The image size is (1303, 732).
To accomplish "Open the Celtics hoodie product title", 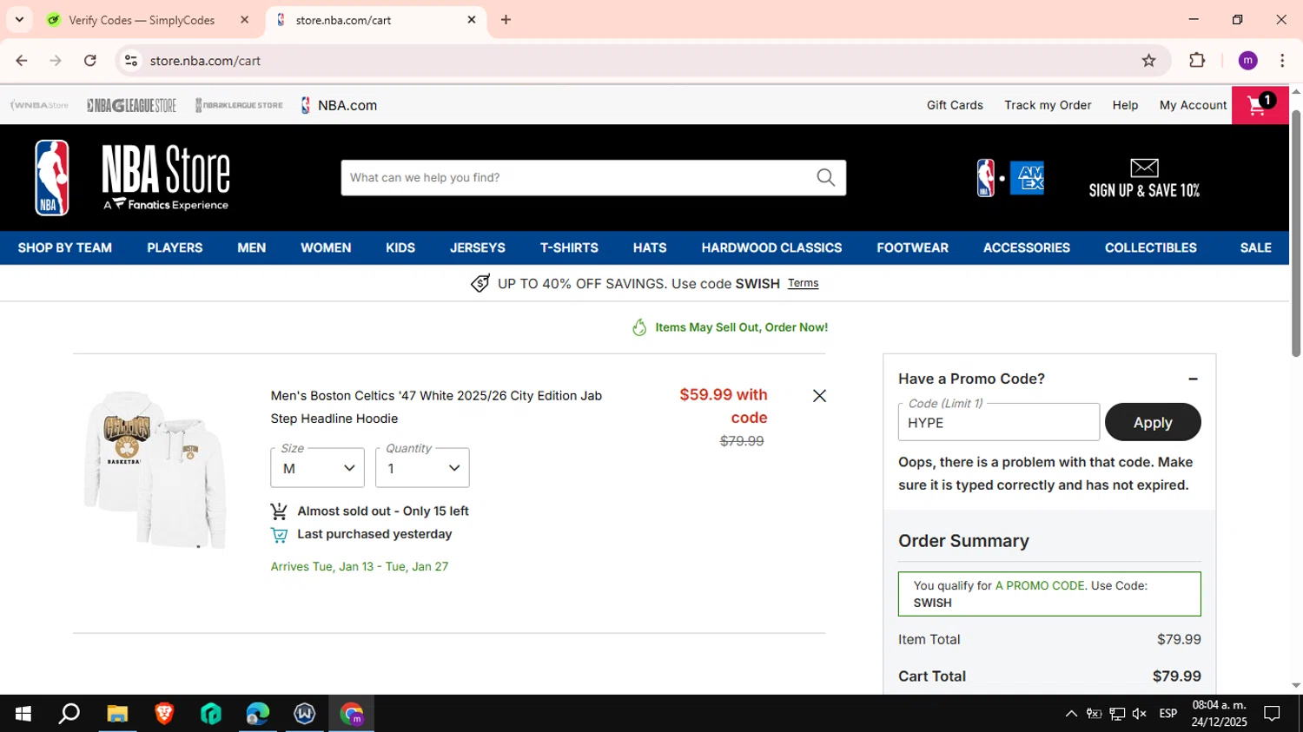I will click(436, 407).
